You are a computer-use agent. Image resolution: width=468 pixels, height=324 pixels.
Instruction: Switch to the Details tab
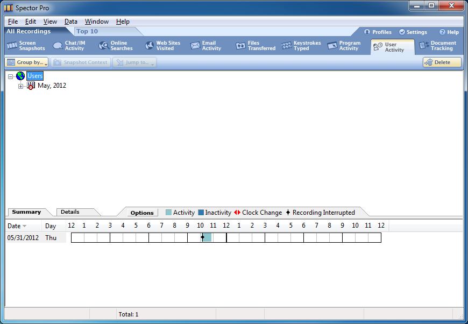[x=70, y=212]
